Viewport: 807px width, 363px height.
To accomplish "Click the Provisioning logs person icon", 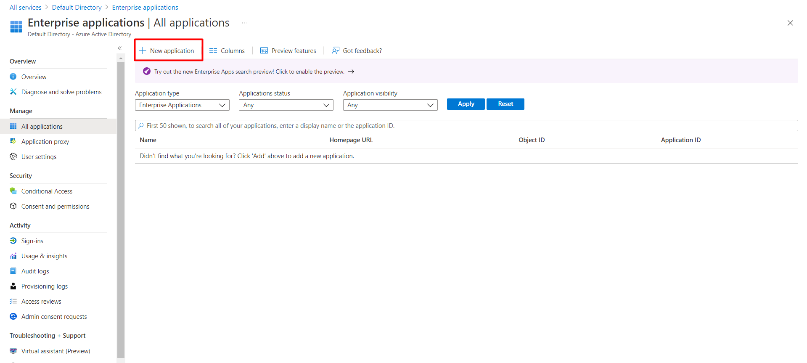I will [13, 286].
